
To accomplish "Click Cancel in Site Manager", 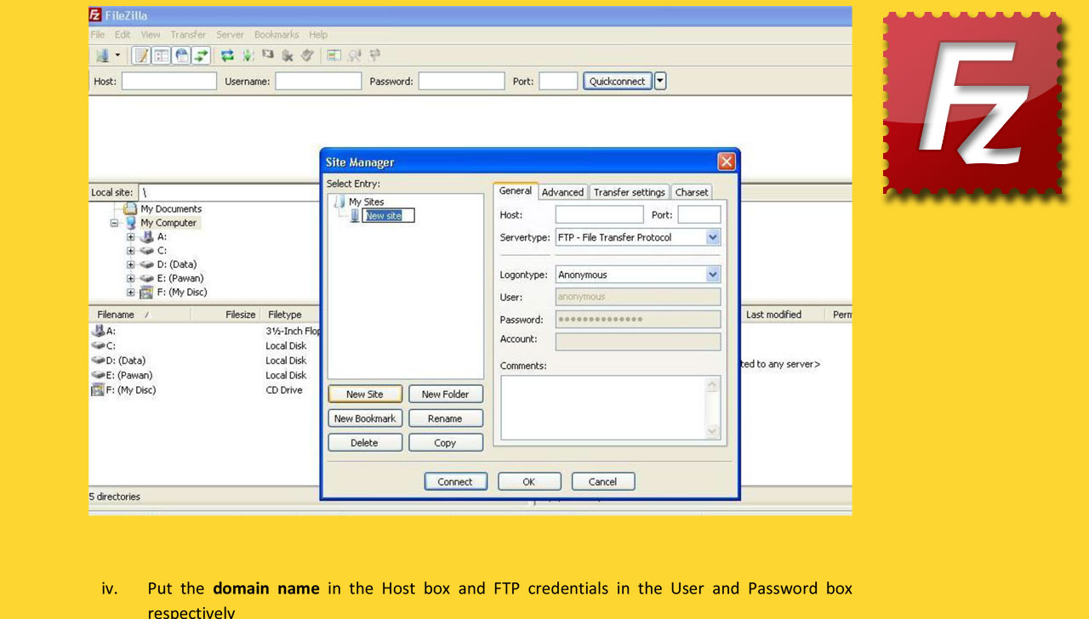I will (603, 481).
